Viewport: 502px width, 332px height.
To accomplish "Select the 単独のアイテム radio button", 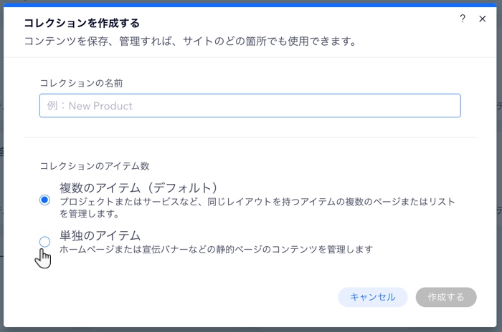I will pyautogui.click(x=44, y=242).
